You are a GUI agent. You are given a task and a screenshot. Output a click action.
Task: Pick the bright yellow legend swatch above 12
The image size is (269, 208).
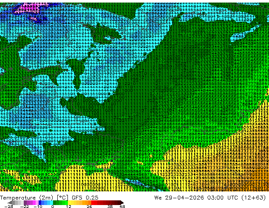click(x=69, y=202)
